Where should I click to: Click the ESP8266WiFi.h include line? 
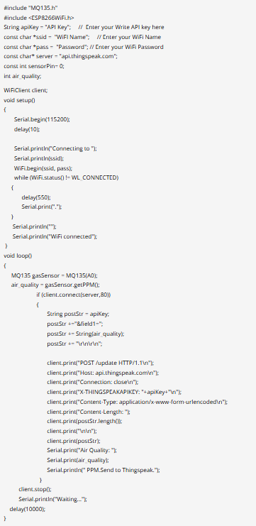pyautogui.click(x=39, y=18)
